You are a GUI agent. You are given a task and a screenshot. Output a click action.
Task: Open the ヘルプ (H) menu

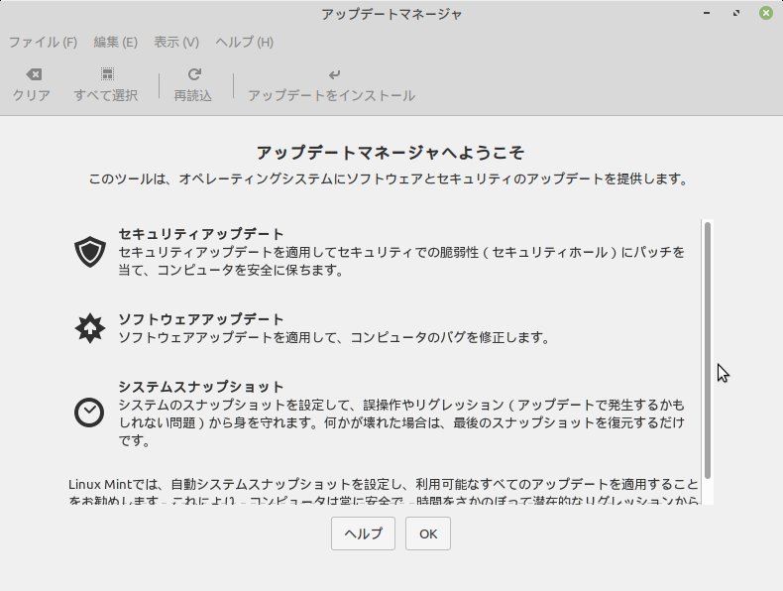coord(244,42)
